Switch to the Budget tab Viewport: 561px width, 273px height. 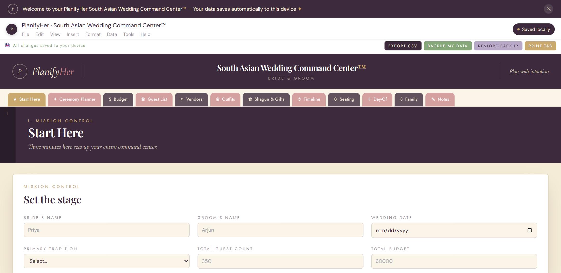118,99
